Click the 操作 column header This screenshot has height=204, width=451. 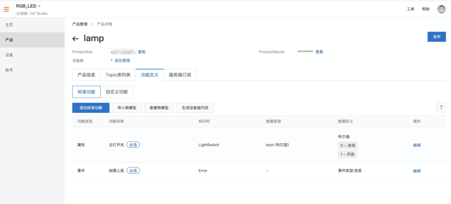[417, 121]
